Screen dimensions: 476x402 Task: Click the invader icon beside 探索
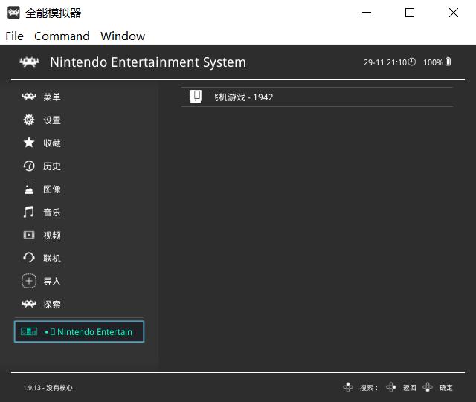tap(29, 304)
